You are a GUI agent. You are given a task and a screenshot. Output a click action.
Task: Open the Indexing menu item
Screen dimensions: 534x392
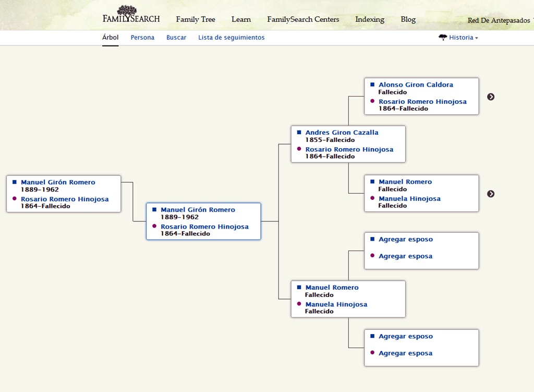pyautogui.click(x=370, y=19)
